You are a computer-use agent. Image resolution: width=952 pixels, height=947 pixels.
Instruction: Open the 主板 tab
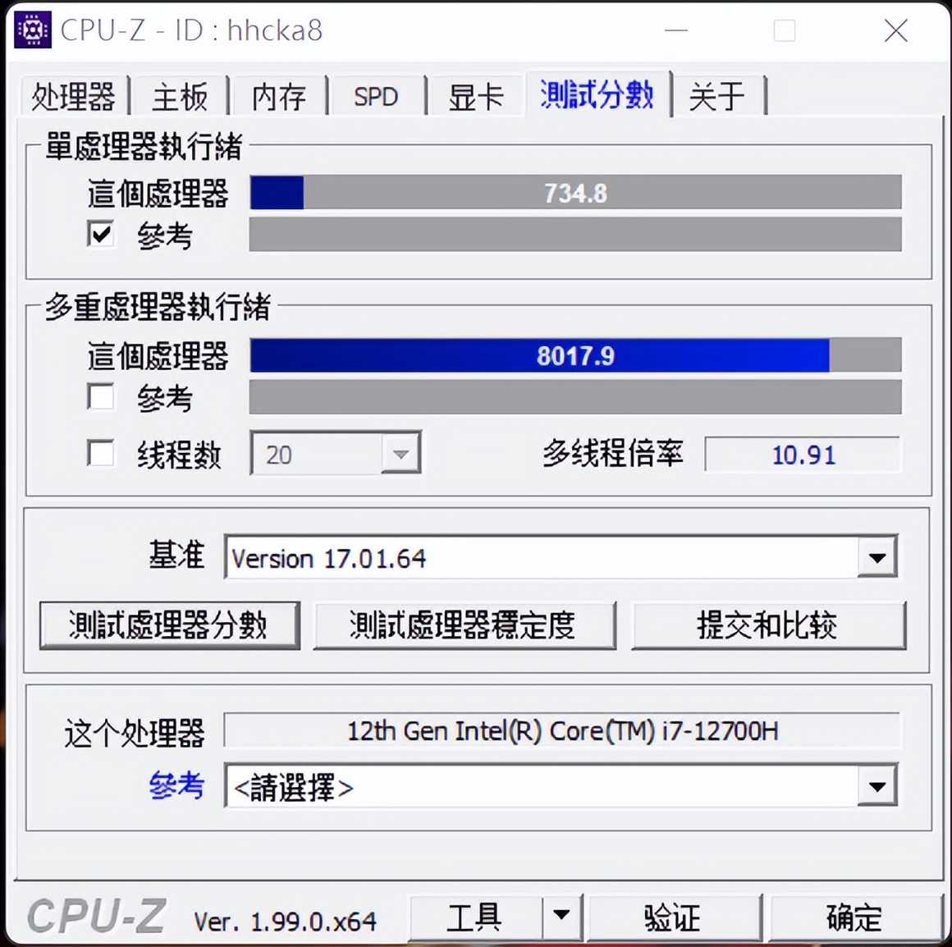point(180,96)
